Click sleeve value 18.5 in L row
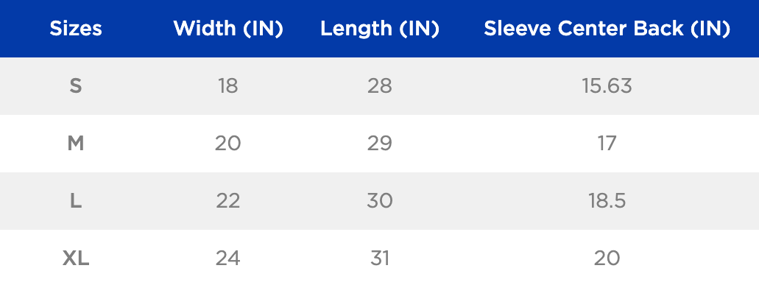This screenshot has height=285, width=759. click(607, 201)
